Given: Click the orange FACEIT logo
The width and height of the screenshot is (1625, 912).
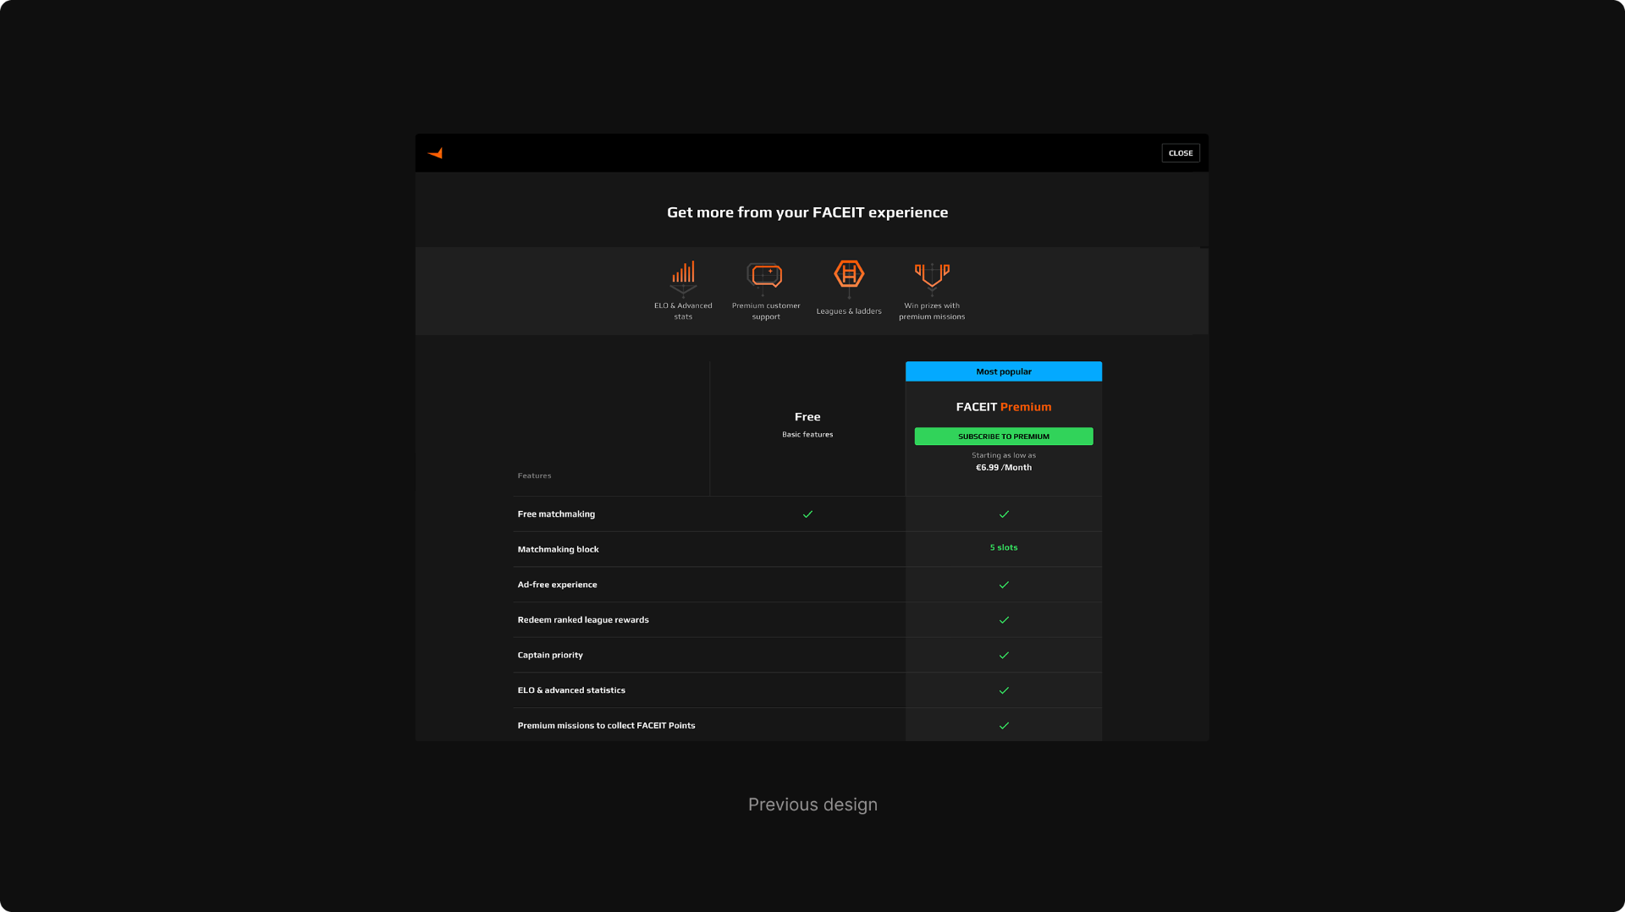Looking at the screenshot, I should tap(436, 153).
